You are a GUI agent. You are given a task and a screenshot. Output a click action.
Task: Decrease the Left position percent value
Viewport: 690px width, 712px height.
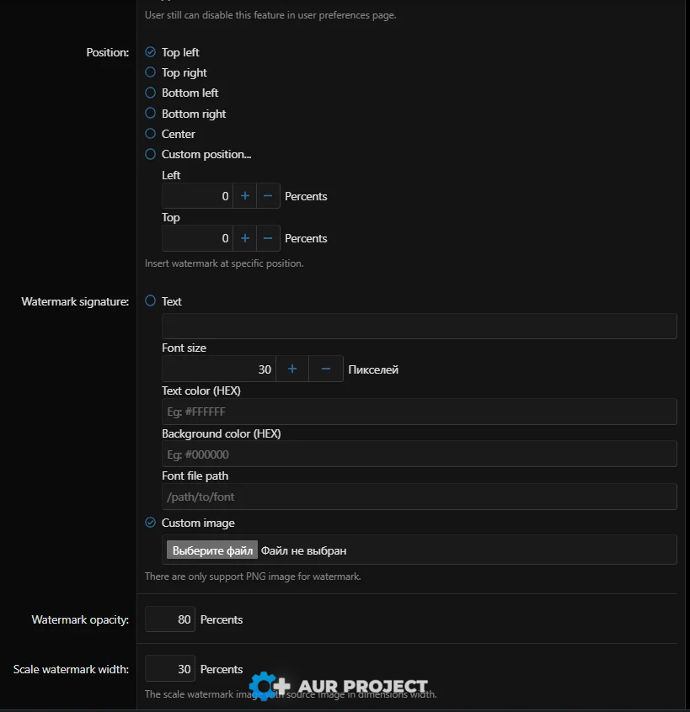tap(268, 196)
